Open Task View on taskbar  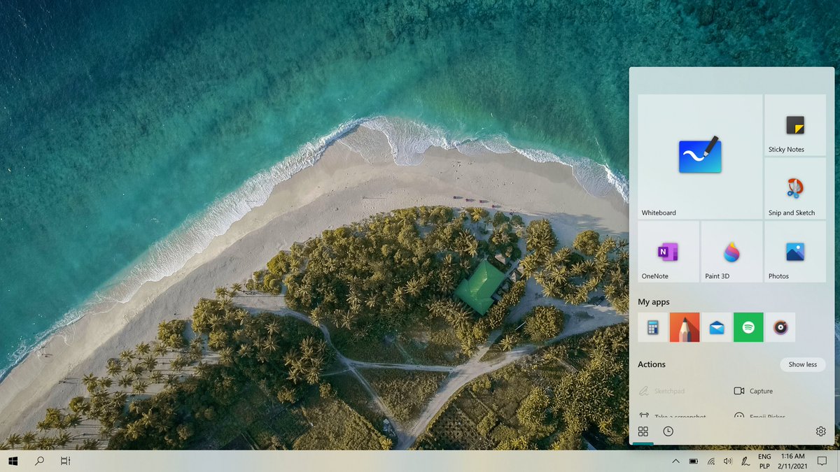65,461
